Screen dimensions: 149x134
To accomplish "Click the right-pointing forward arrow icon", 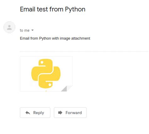I will coord(60,113).
